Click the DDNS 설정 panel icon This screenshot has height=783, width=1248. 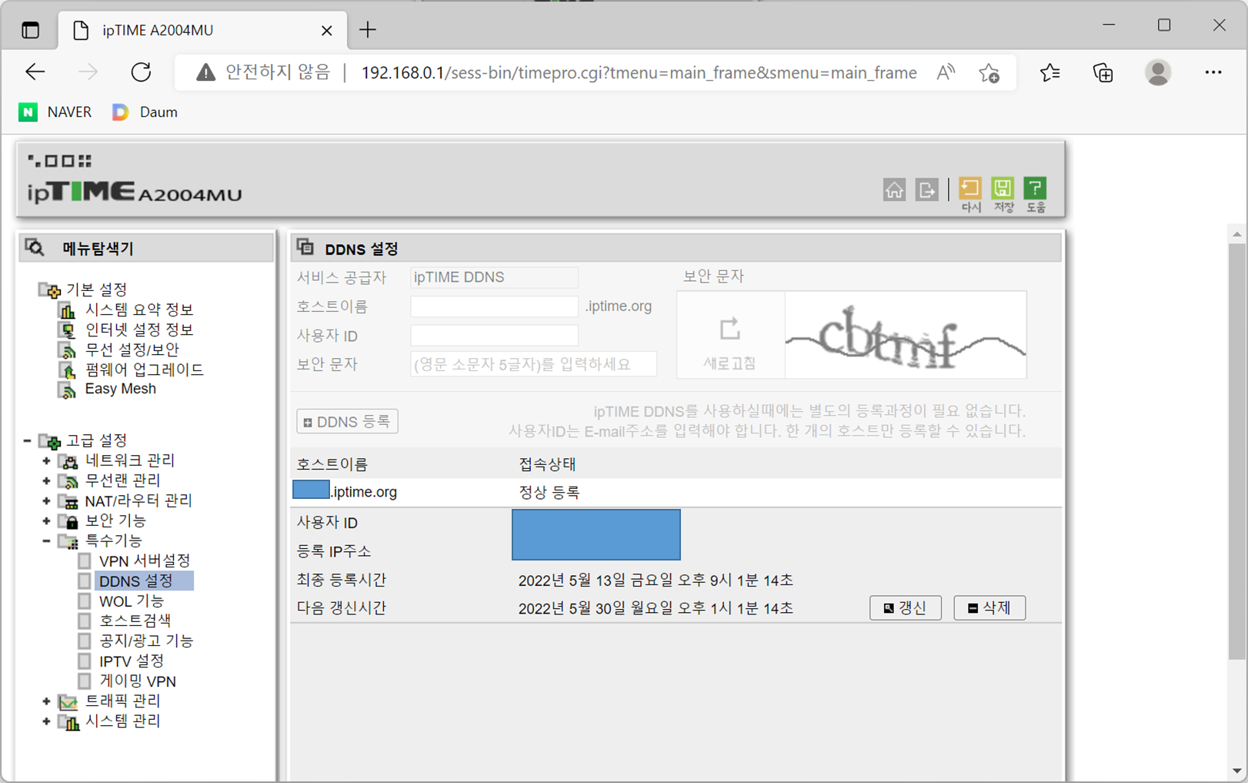[x=305, y=247]
